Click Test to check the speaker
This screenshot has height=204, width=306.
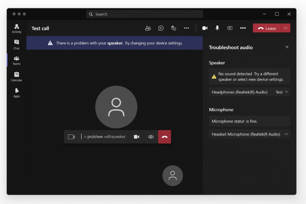pyautogui.click(x=279, y=92)
